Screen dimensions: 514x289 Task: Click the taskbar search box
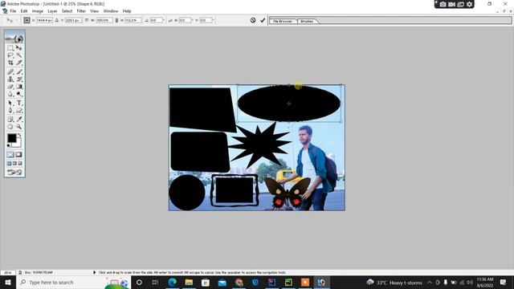73,283
